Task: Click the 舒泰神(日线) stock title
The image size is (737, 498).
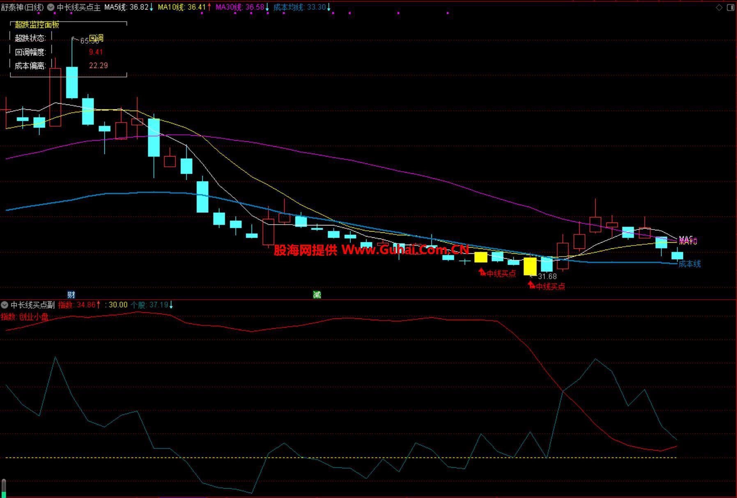Action: tap(22, 7)
